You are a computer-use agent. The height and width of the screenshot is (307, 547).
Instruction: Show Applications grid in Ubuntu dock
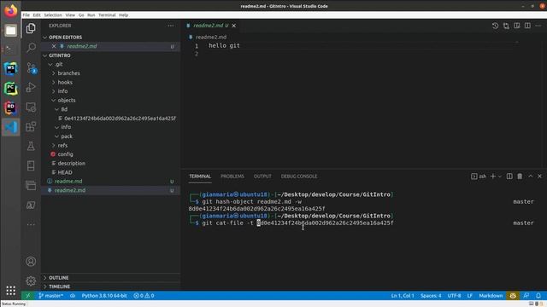(x=10, y=290)
